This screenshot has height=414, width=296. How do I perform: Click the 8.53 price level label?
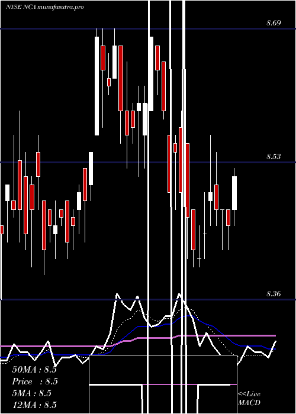[274, 157]
